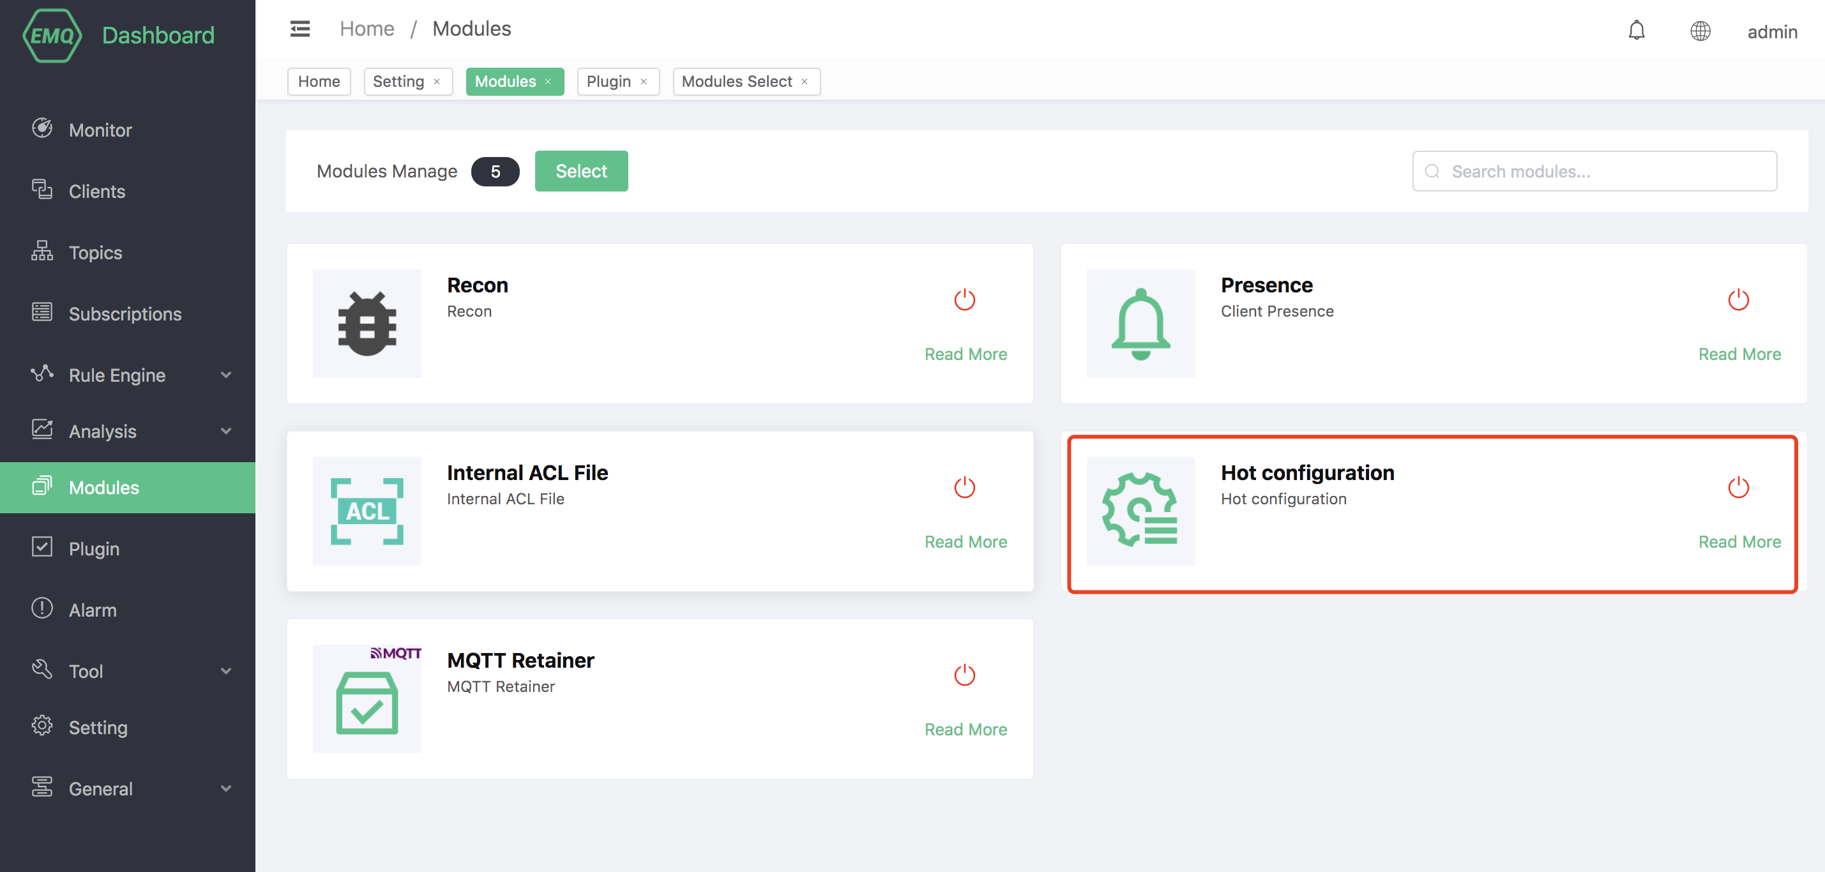Open Plugin in the sidebar
This screenshot has width=1825, height=872.
128,548
